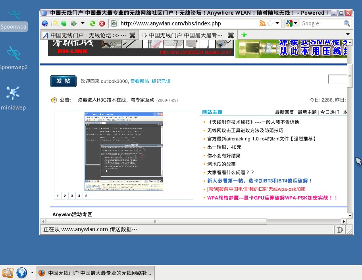Open thread 大家看看什么问题？？

[x=231, y=172]
